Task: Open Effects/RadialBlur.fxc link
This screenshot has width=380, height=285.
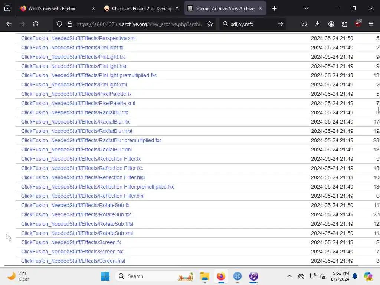Action: [76, 122]
